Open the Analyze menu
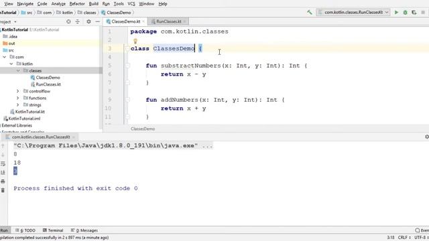The height and width of the screenshot is (241, 429). tap(58, 4)
